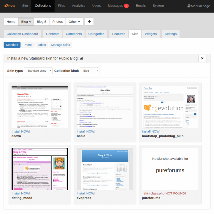Expand the Other collections dropdown
The height and width of the screenshot is (214, 214).
(x=74, y=22)
